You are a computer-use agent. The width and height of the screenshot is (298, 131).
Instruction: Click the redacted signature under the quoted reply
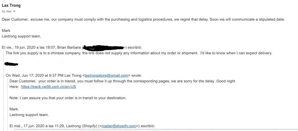tap(11, 64)
